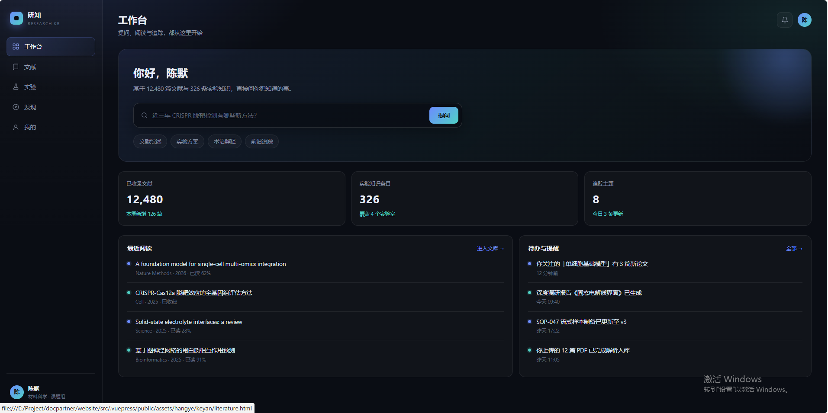Open the 陈 avatar in the top-right corner
Screen dimensions: 828x413
point(805,20)
